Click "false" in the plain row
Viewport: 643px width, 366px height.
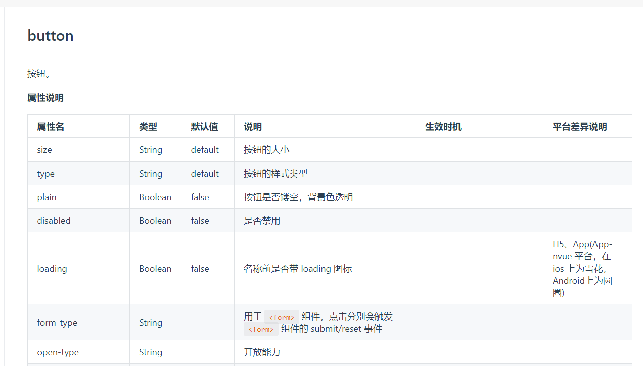(x=200, y=197)
